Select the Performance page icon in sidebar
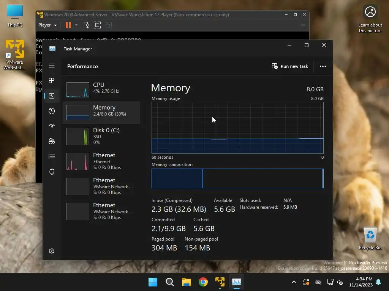The height and width of the screenshot is (291, 389). [52, 96]
